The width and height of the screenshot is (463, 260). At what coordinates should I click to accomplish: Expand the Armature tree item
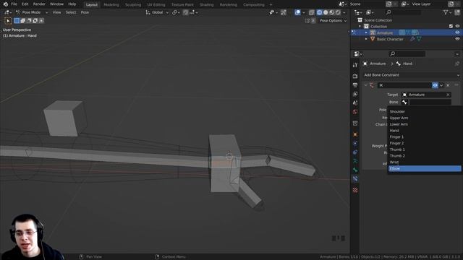pos(366,32)
